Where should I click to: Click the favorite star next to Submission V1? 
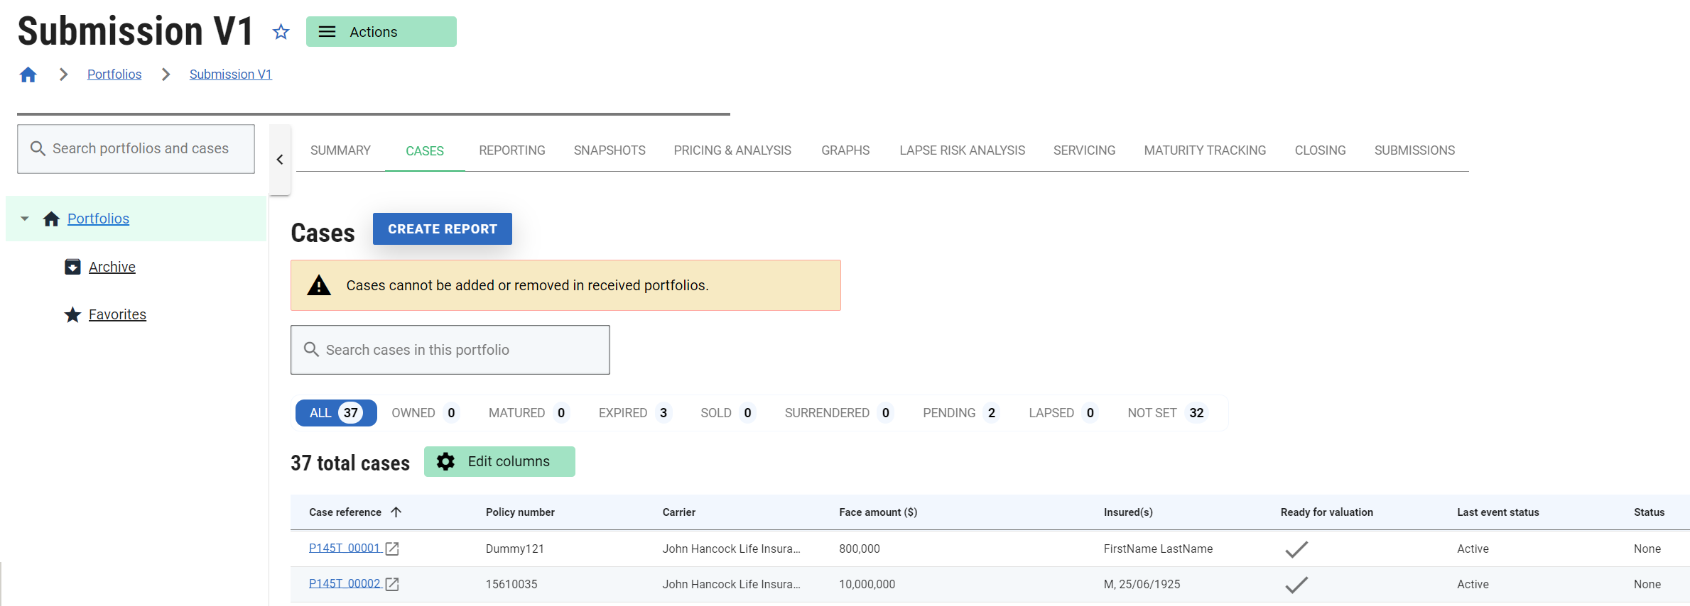pyautogui.click(x=281, y=32)
